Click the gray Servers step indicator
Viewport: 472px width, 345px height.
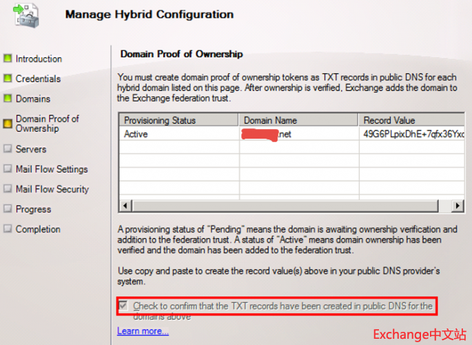point(8,149)
